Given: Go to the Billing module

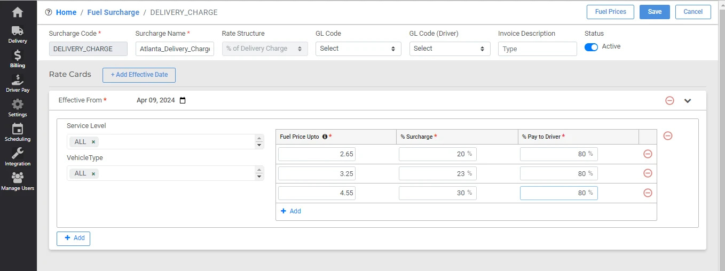Looking at the screenshot, I should 18,59.
